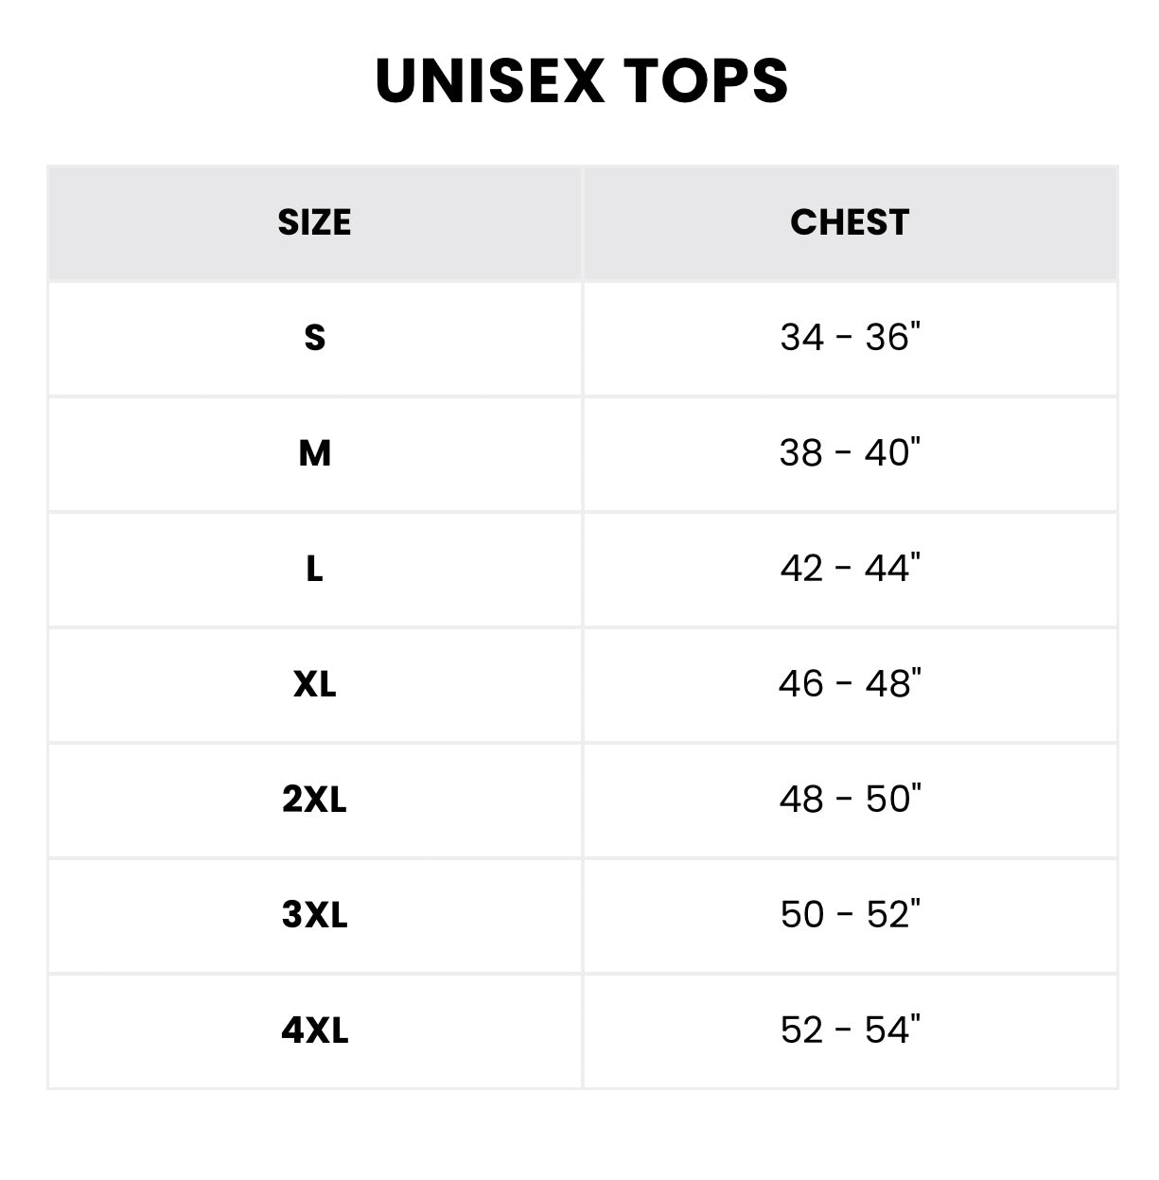The image size is (1159, 1180).
Task: Select the 50 - 52" chest measurement
Action: (x=850, y=915)
